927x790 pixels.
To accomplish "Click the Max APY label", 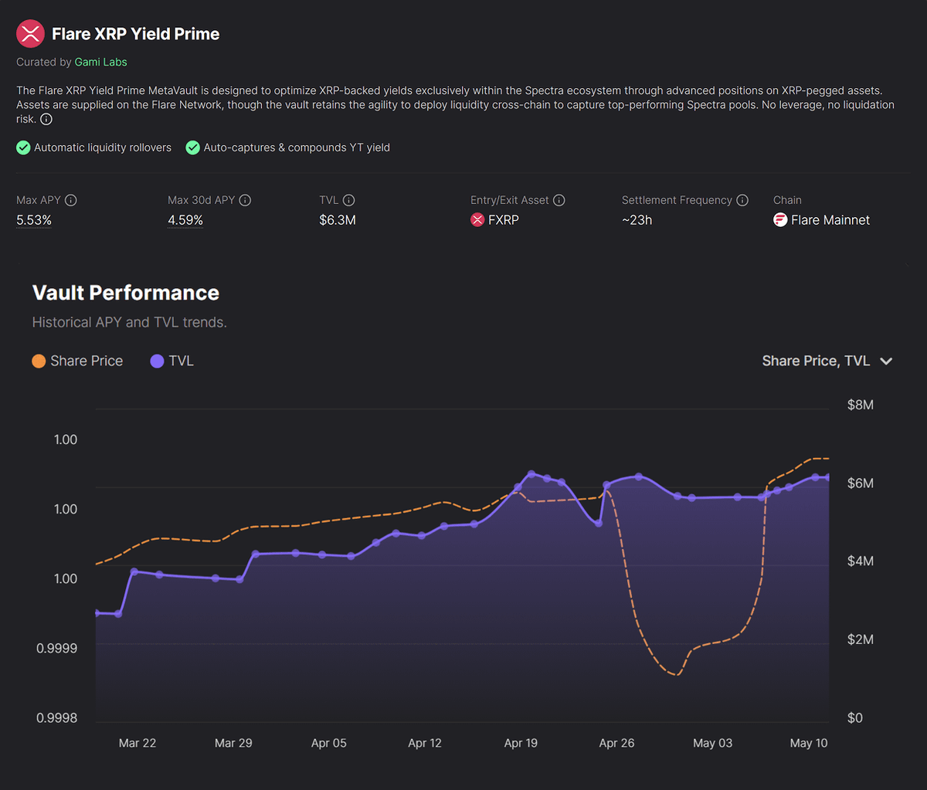I will (39, 200).
